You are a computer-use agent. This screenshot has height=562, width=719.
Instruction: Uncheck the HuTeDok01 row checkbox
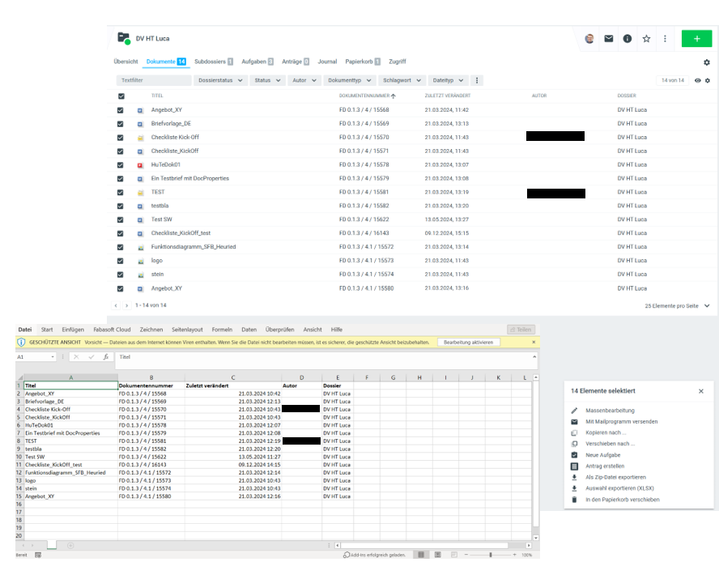[x=121, y=164]
